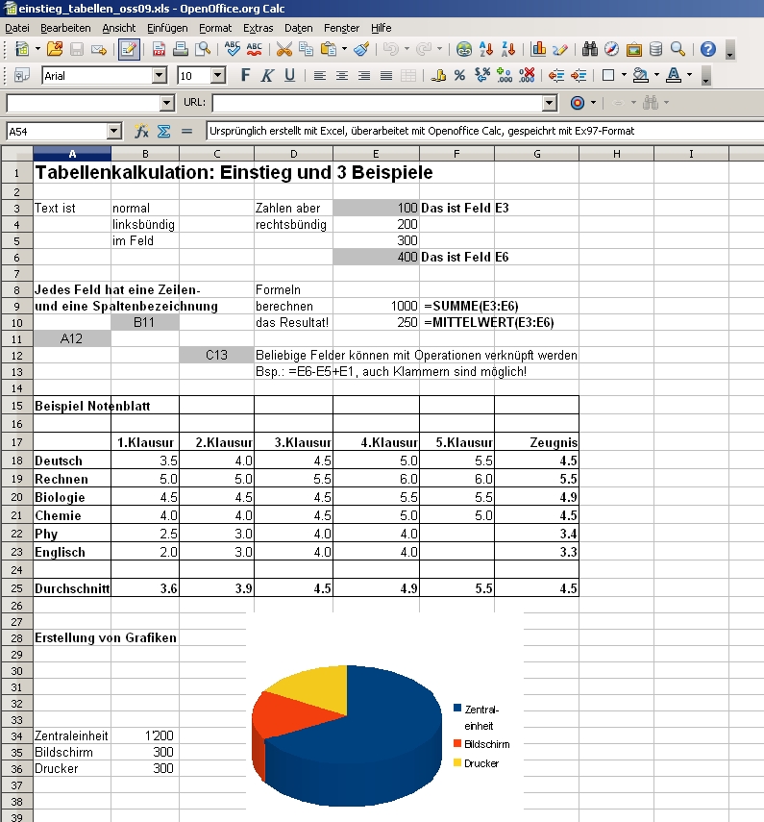Expand the URL field dropdown
This screenshot has height=822, width=764.
(549, 103)
